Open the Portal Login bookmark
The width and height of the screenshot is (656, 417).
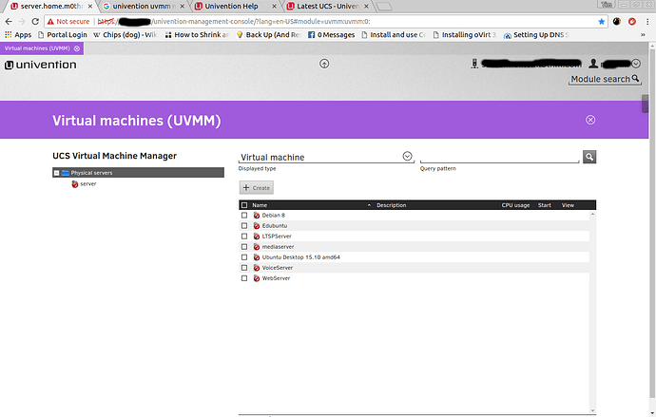click(x=63, y=35)
